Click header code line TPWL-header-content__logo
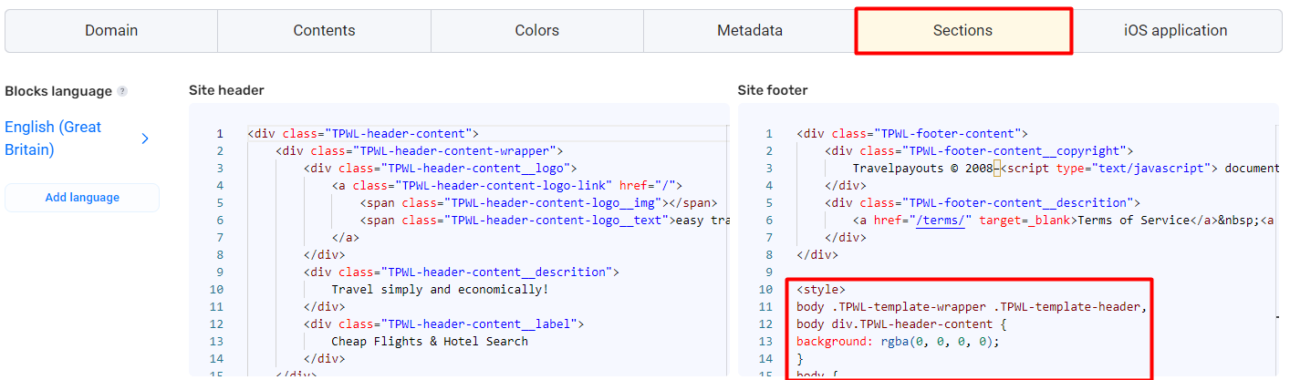Screen dimensions: 1290x380 441,168
